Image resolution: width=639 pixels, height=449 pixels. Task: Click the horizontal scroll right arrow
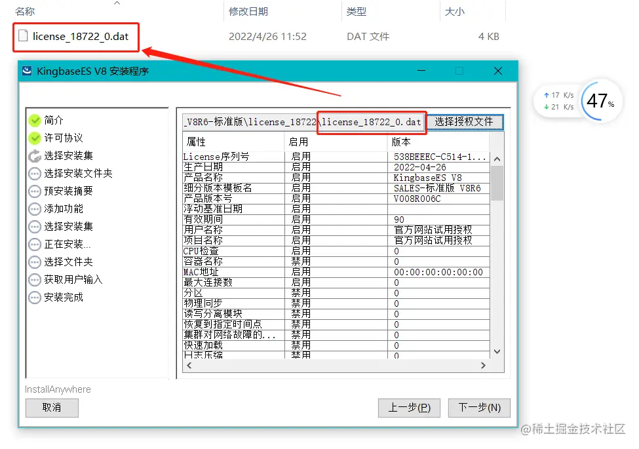point(483,366)
